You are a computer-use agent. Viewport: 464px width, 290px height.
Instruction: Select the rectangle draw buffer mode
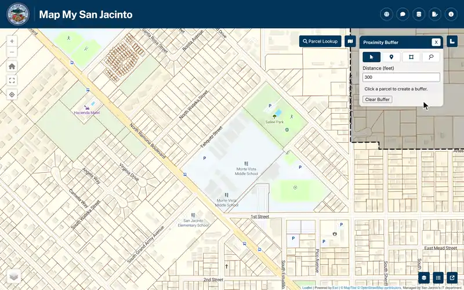tap(411, 57)
